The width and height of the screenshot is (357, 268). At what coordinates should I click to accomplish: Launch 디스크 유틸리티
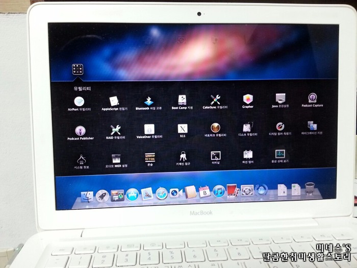coord(248,128)
